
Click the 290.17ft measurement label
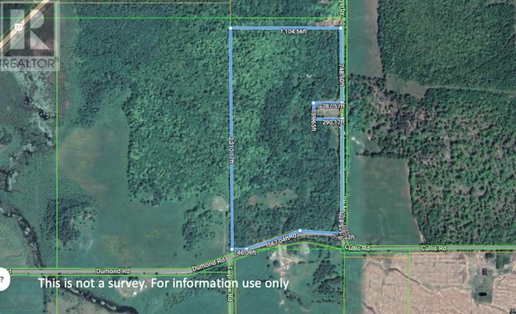[x=333, y=122]
